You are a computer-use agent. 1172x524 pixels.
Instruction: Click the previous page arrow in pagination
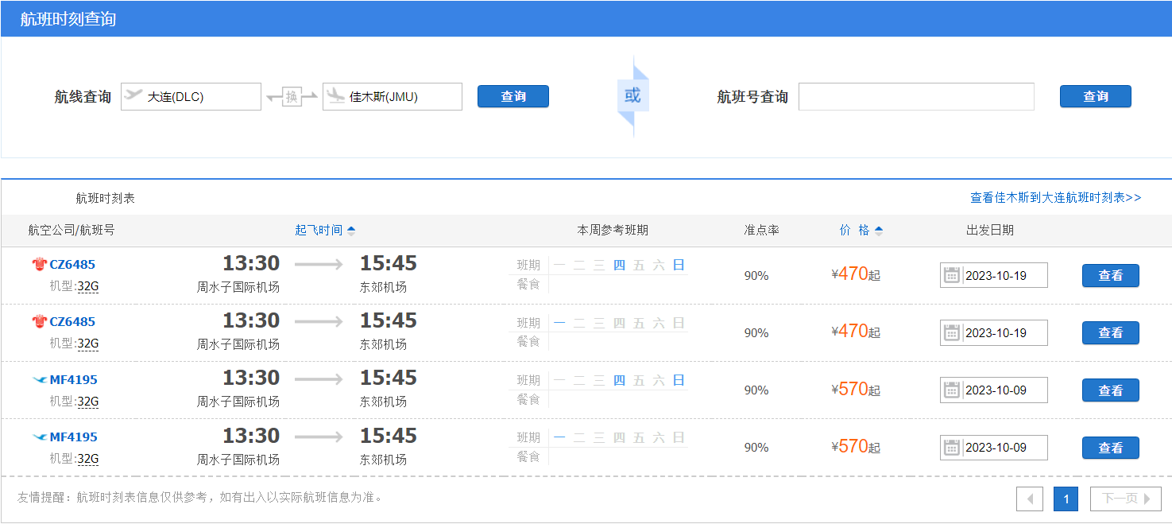pyautogui.click(x=1030, y=499)
